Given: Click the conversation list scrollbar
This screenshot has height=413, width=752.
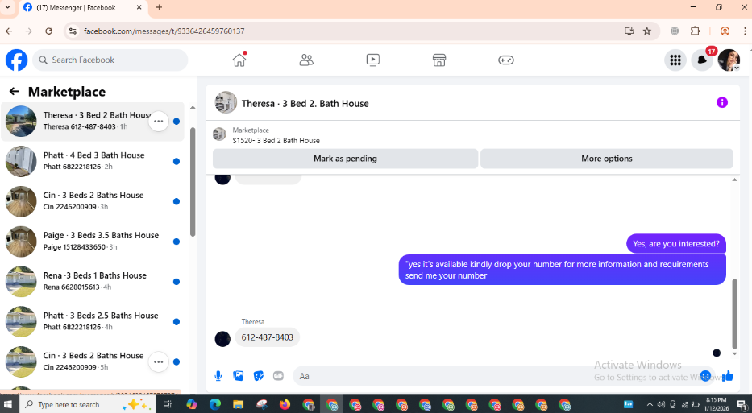Looking at the screenshot, I should [193, 182].
